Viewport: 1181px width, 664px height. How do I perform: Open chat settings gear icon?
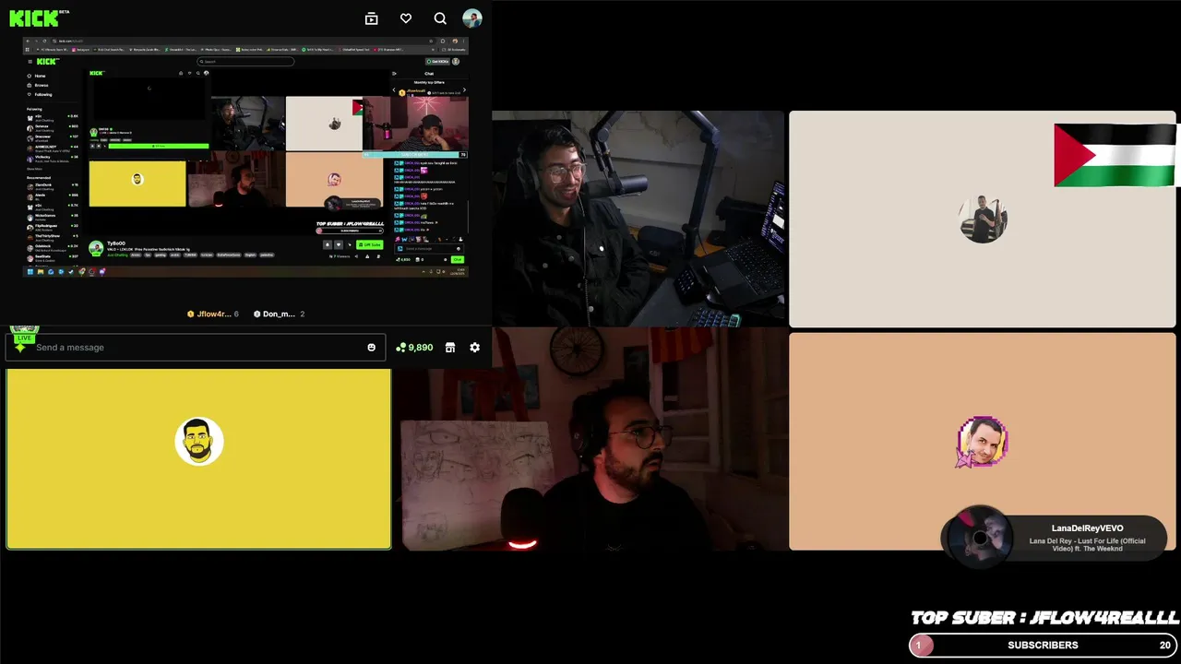[x=475, y=348]
